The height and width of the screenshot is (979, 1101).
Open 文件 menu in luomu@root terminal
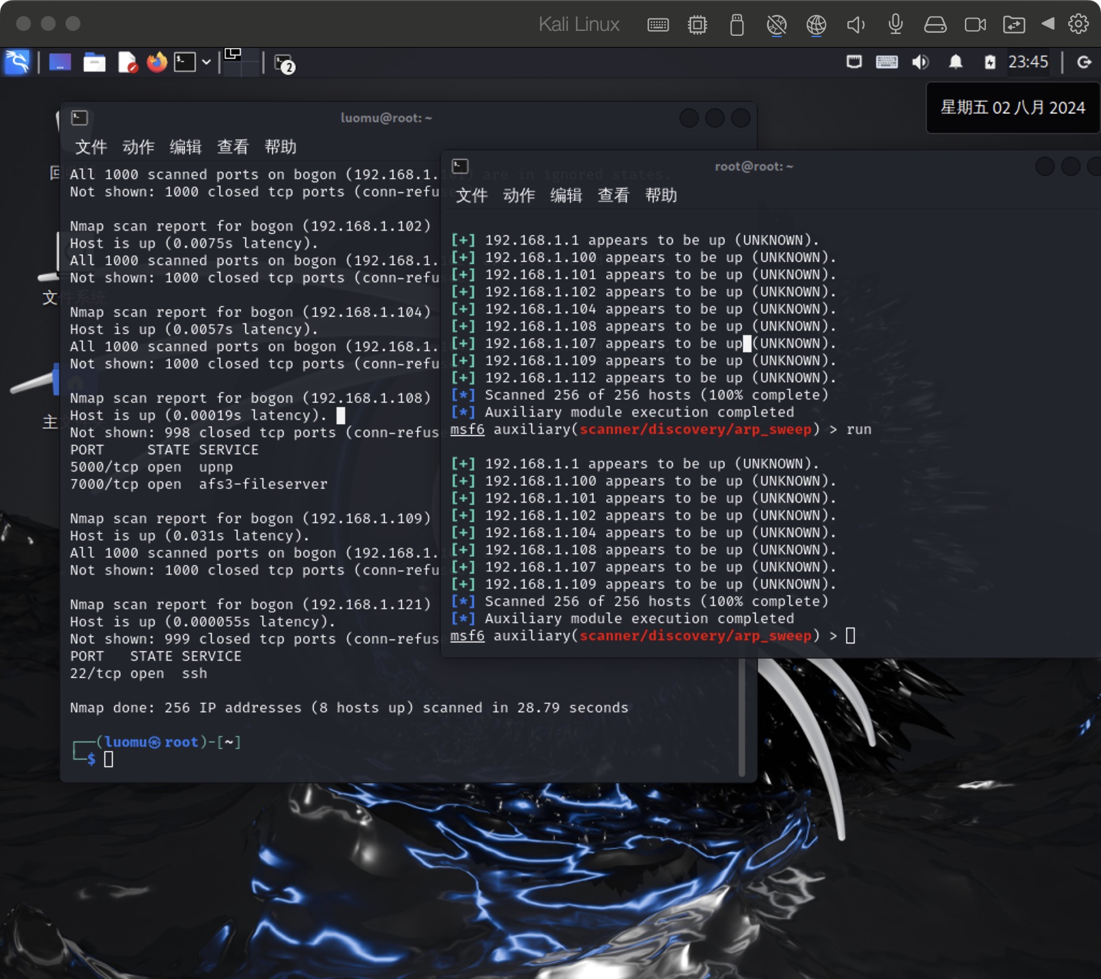[91, 147]
